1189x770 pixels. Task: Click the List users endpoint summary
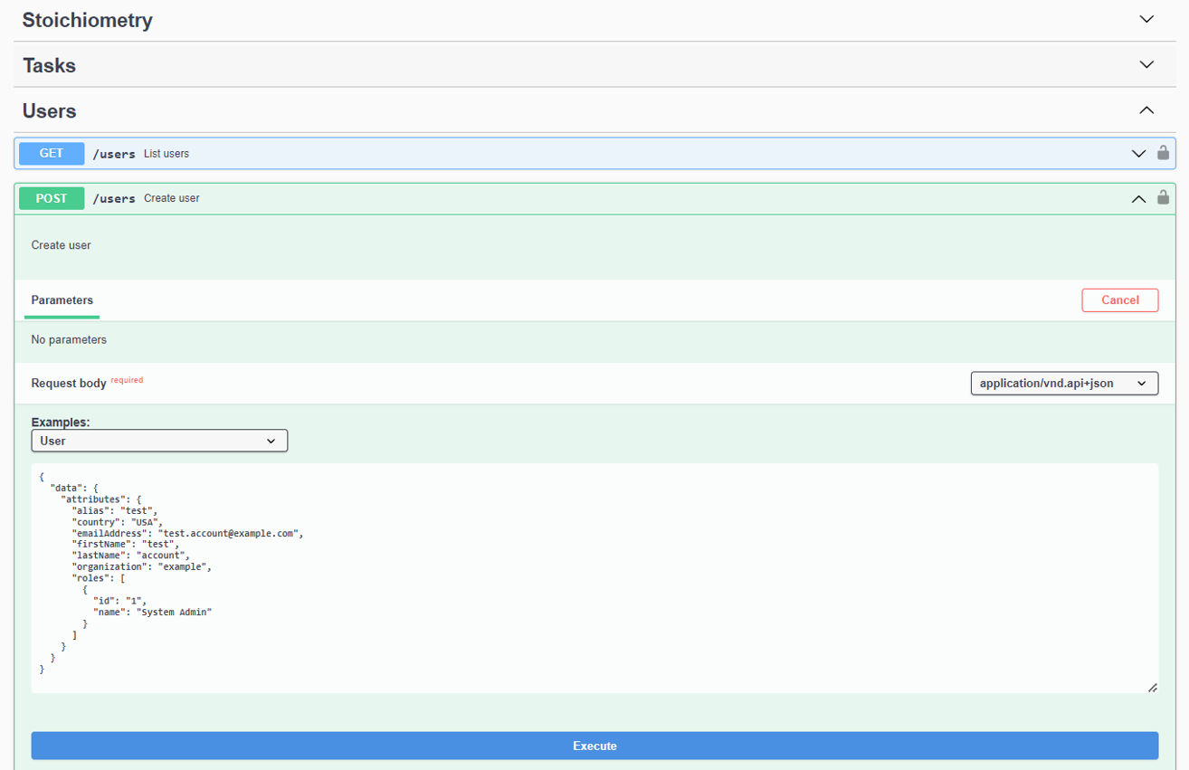[166, 154]
